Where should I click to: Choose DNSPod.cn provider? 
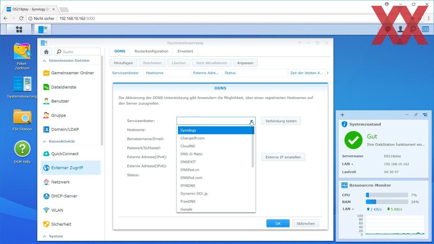point(215,170)
